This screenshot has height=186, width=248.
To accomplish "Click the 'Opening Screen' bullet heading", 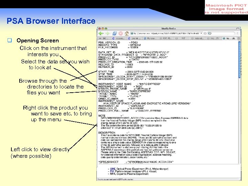I will pos(38,41).
